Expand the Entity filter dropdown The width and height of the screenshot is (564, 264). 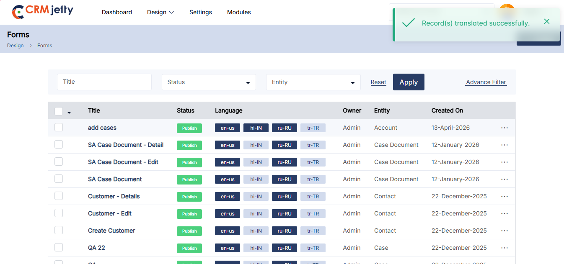[x=313, y=82]
